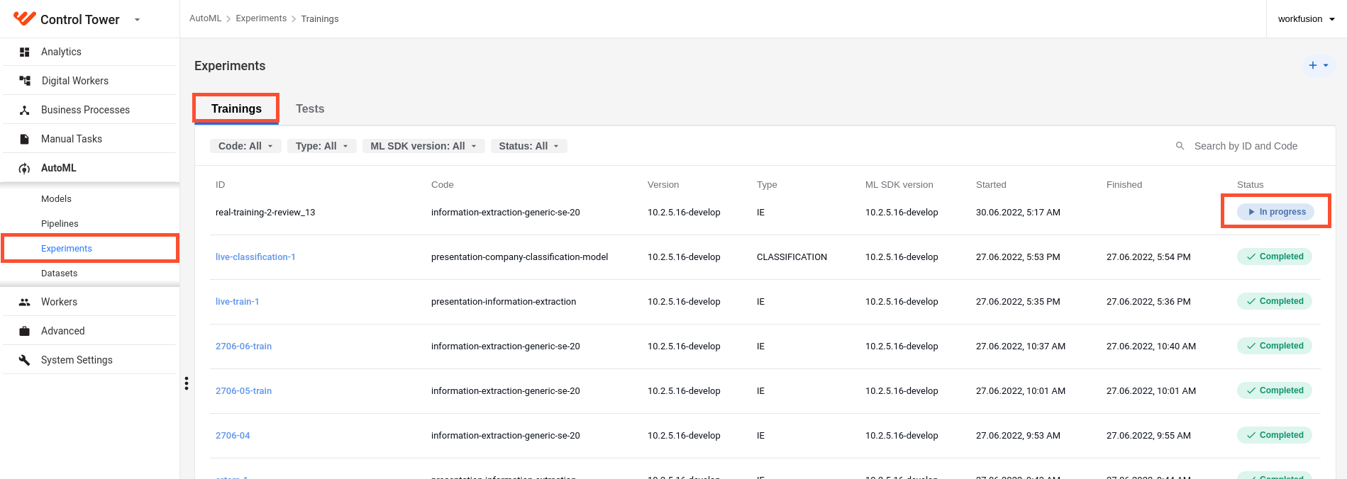
Task: Click the Experiments page heading
Action: (x=230, y=66)
